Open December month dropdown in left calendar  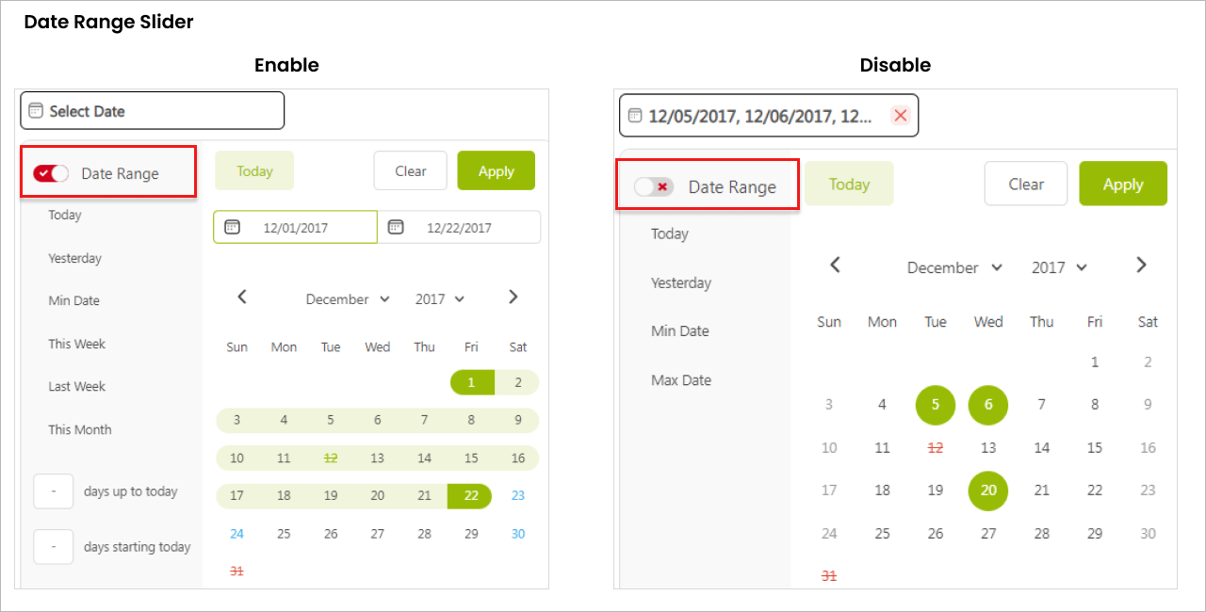[348, 299]
